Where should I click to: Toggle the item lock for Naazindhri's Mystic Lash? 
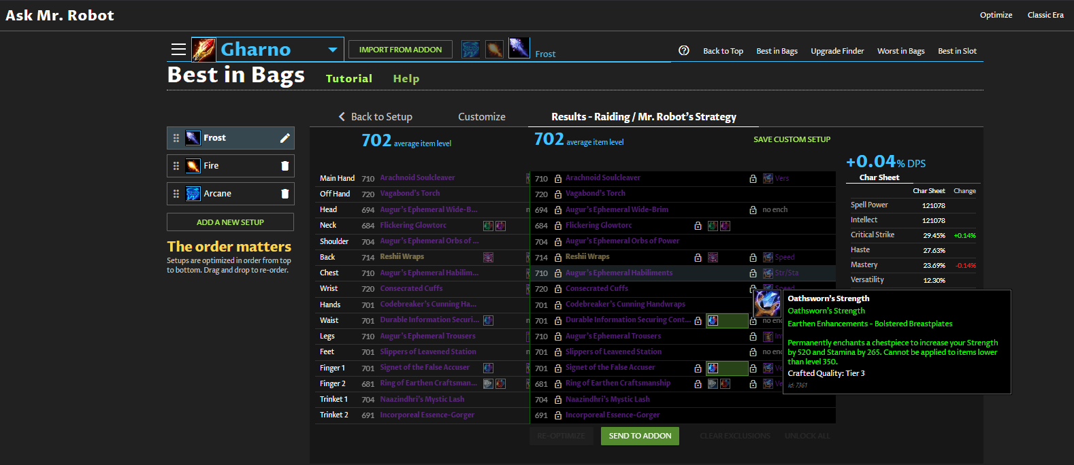(558, 400)
